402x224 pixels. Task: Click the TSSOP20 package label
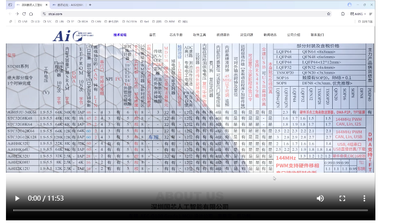click(x=285, y=72)
